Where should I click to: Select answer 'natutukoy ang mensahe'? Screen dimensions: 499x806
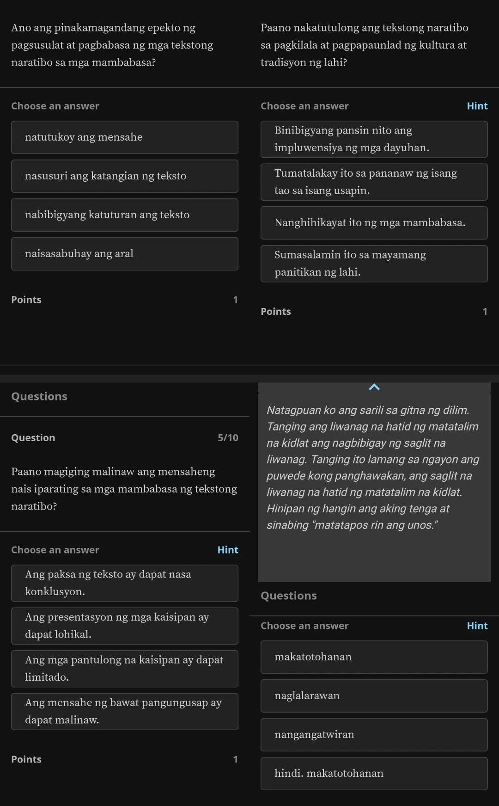click(x=125, y=137)
